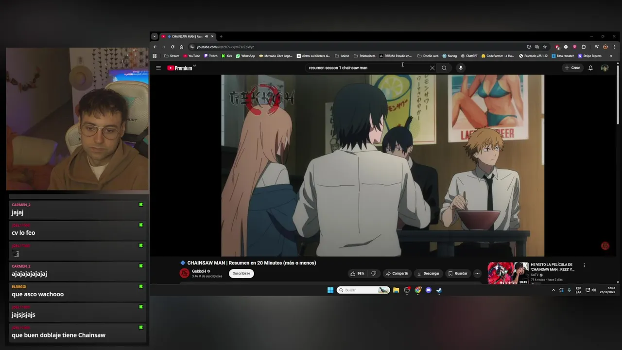The height and width of the screenshot is (350, 622).
Task: Open options for the suggested Reze video
Action: (x=584, y=265)
